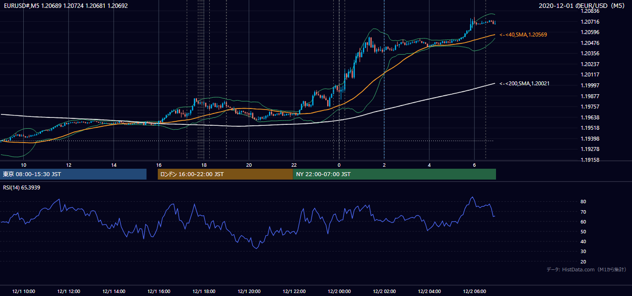The width and height of the screenshot is (632, 296).
Task: Select the Tokyo 08:00-15:30 JST session bar
Action: point(73,174)
